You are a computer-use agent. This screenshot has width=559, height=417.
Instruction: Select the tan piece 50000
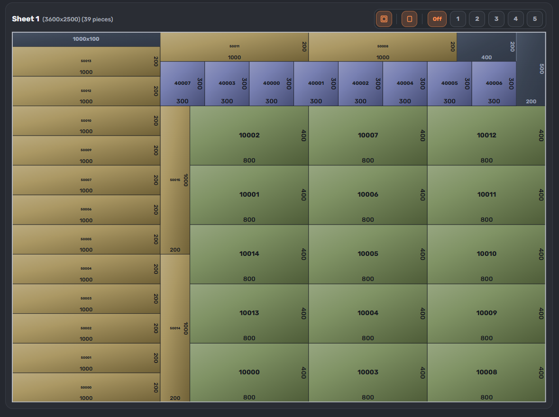pyautogui.click(x=86, y=387)
